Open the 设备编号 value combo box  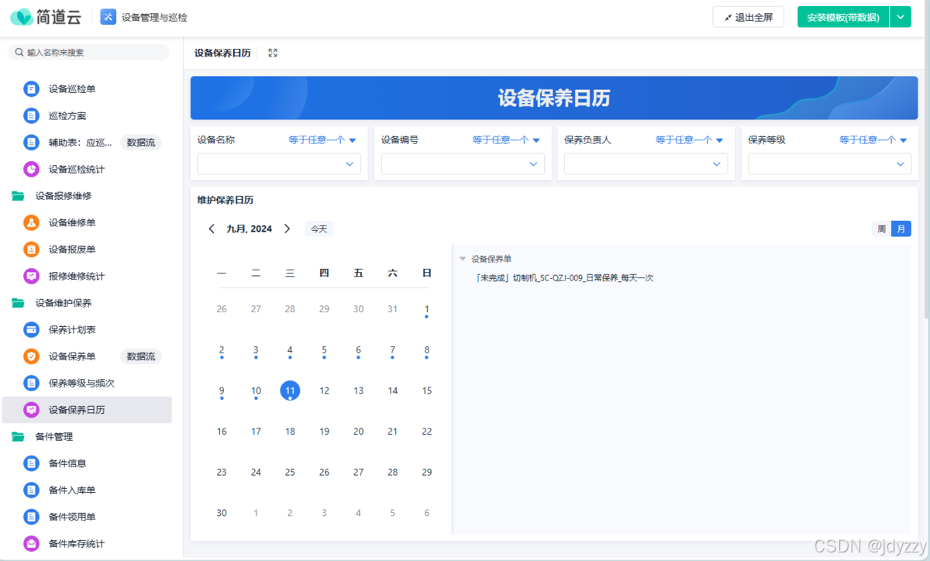click(463, 163)
